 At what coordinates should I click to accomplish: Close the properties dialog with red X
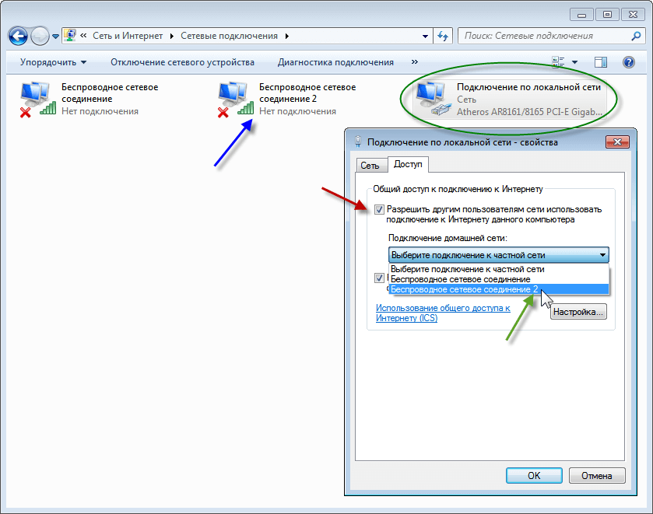tap(617, 142)
